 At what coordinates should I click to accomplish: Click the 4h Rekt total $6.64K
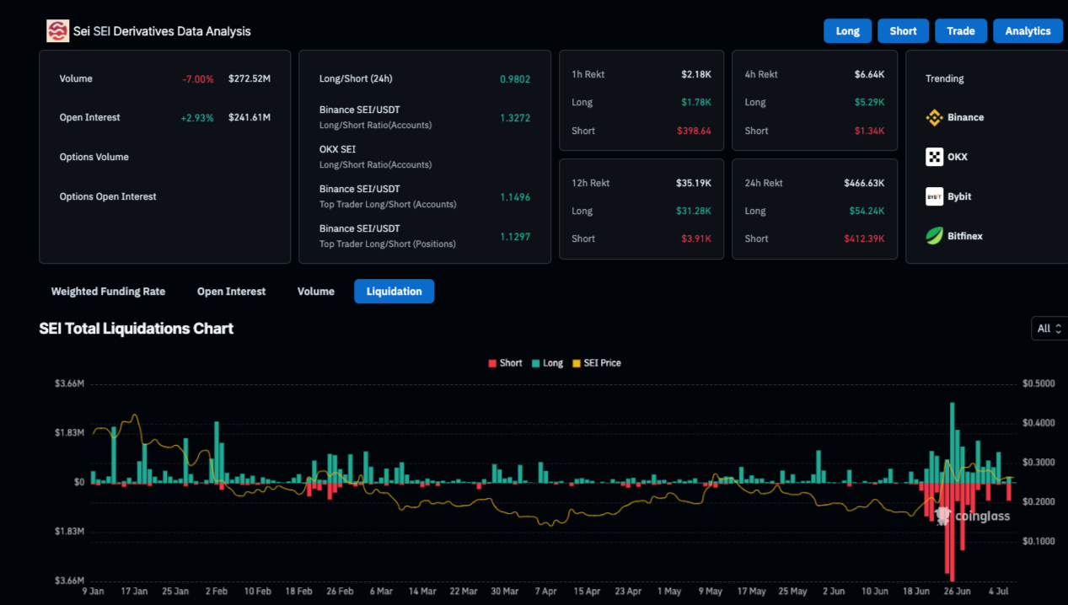tap(869, 74)
